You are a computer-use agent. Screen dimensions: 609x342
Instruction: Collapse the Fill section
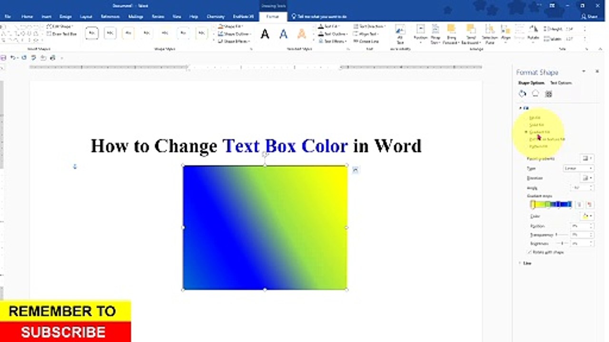point(523,108)
